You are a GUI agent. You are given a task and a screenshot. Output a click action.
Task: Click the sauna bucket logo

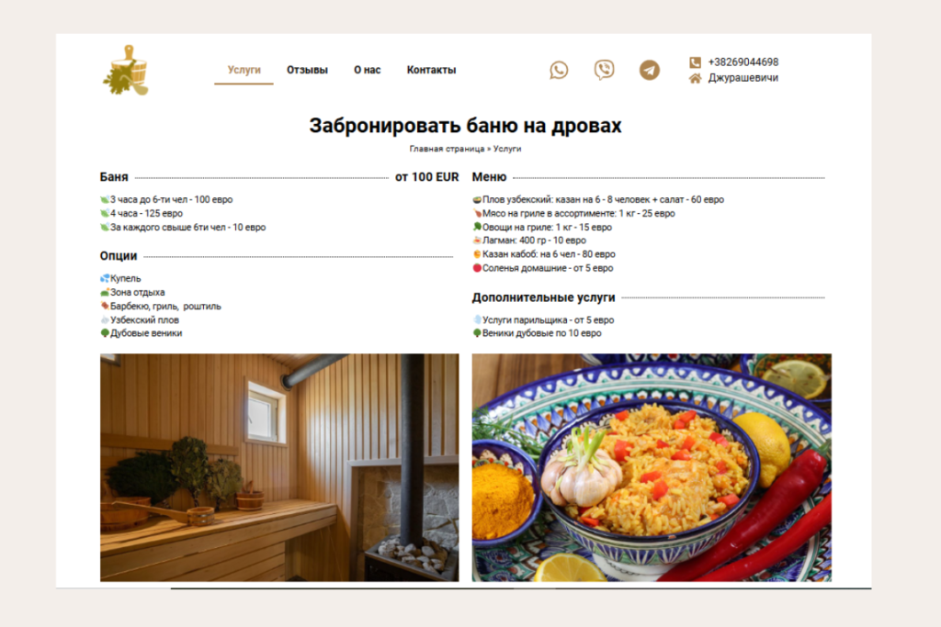click(x=125, y=70)
